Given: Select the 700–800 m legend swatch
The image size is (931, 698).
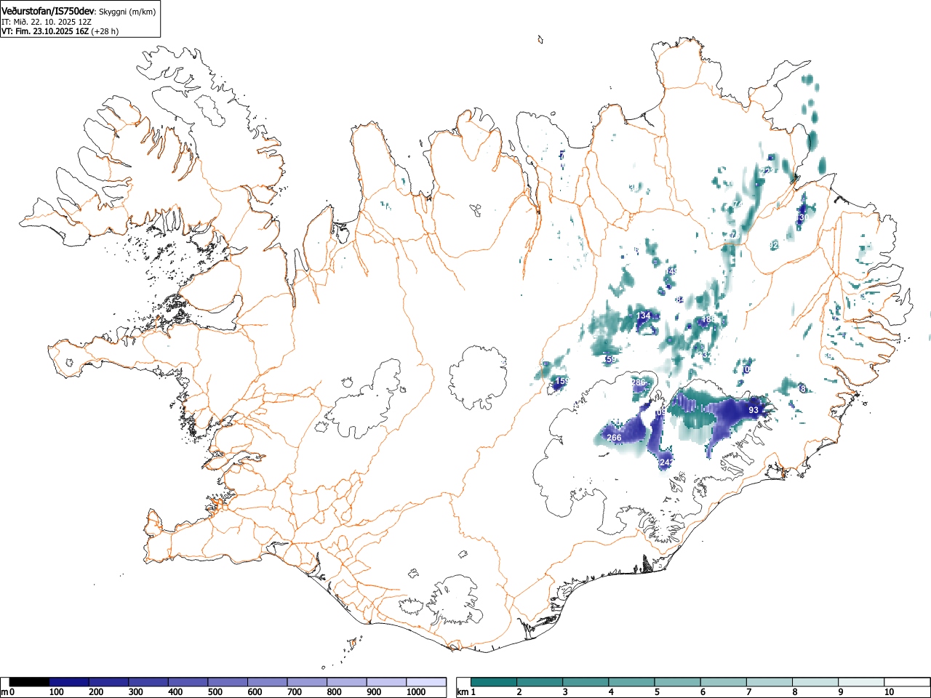Looking at the screenshot, I should 307,682.
